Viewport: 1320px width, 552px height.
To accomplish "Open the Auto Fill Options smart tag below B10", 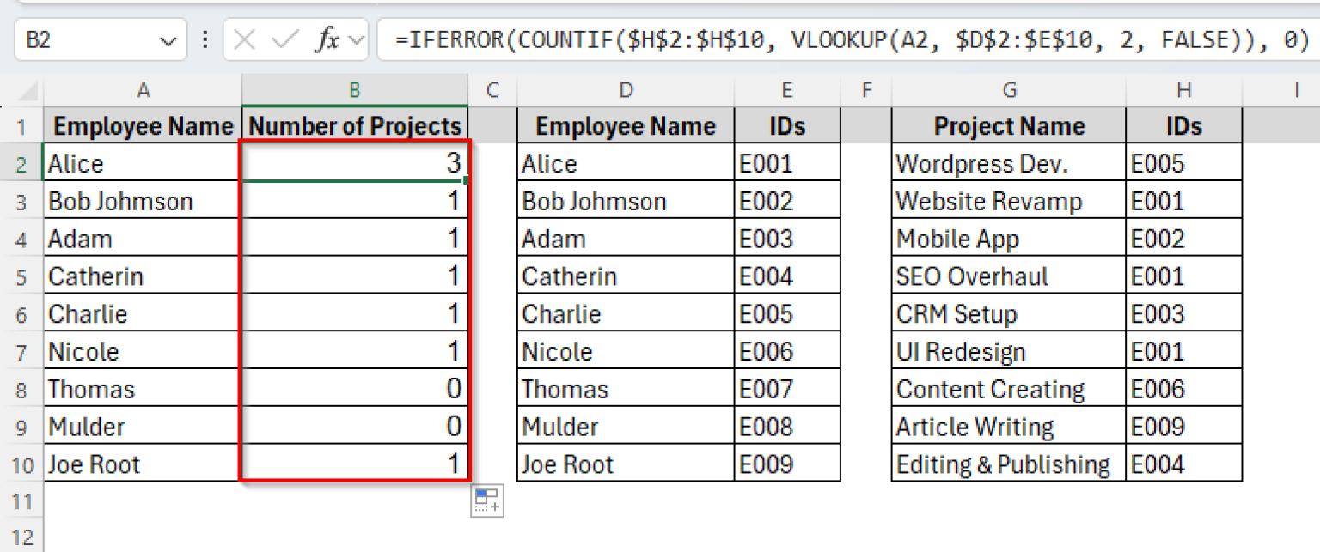I will tap(487, 501).
